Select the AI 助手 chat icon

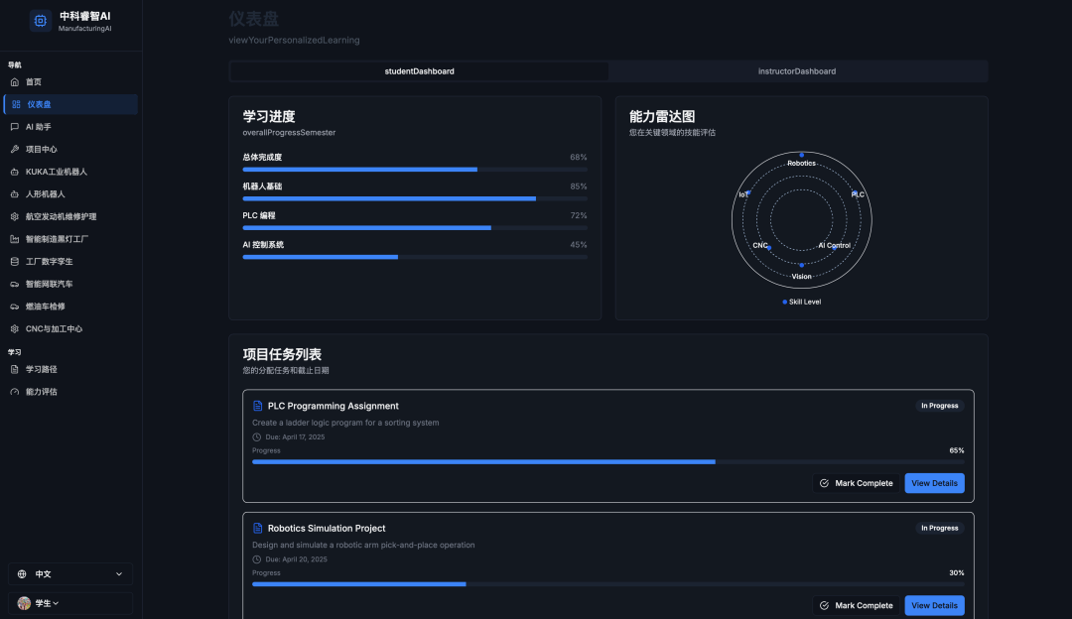click(x=15, y=127)
